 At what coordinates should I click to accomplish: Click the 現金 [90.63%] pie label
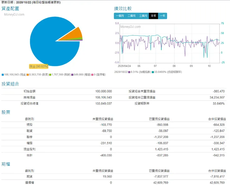coord(39,66)
